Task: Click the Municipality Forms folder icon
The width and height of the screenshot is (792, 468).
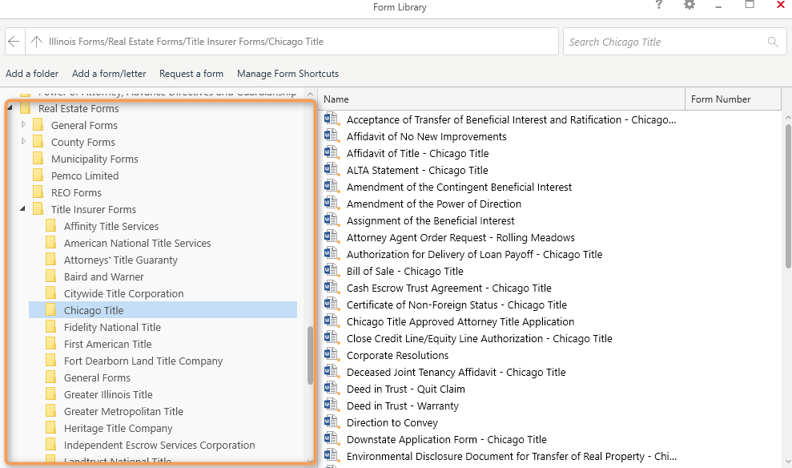Action: 38,159
